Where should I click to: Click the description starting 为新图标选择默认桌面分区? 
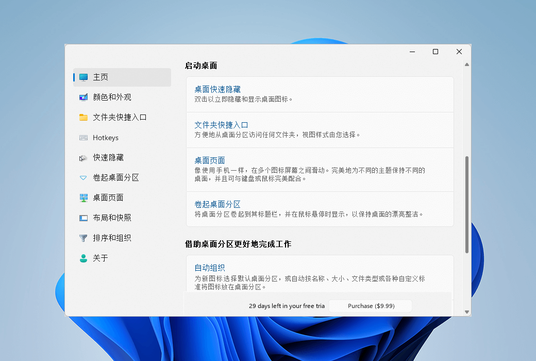coord(310,283)
